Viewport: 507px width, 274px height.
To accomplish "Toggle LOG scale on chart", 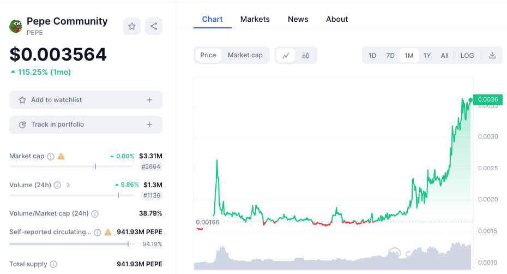I will point(467,55).
